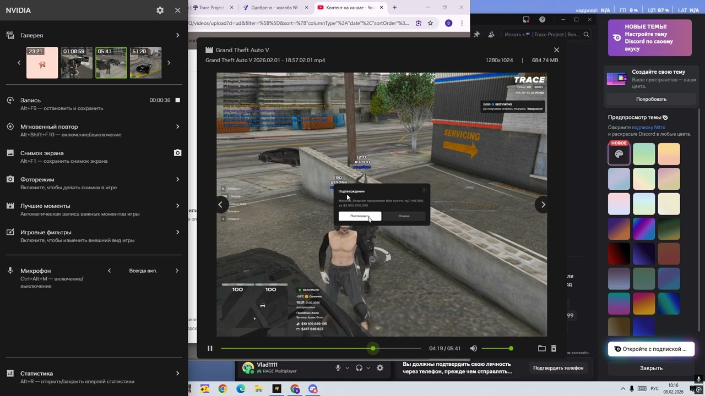Click the Подтвердить телефон button

pos(558,368)
